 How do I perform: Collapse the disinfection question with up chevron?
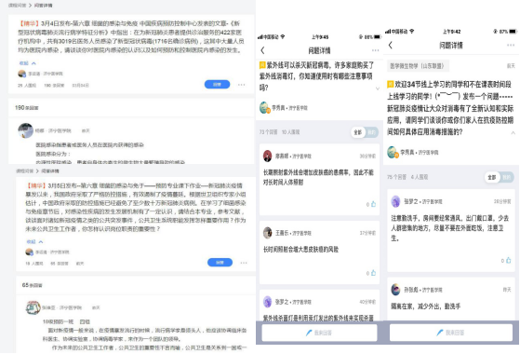coord(513,133)
